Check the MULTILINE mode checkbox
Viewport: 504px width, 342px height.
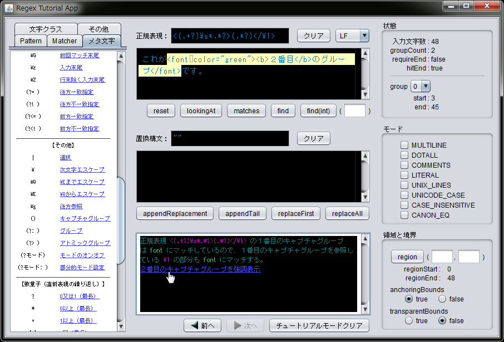[x=404, y=145]
